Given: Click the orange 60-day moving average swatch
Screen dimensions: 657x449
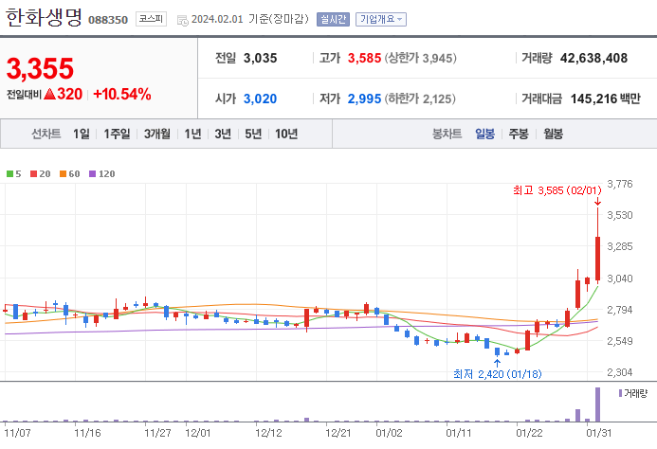Looking at the screenshot, I should (x=64, y=173).
